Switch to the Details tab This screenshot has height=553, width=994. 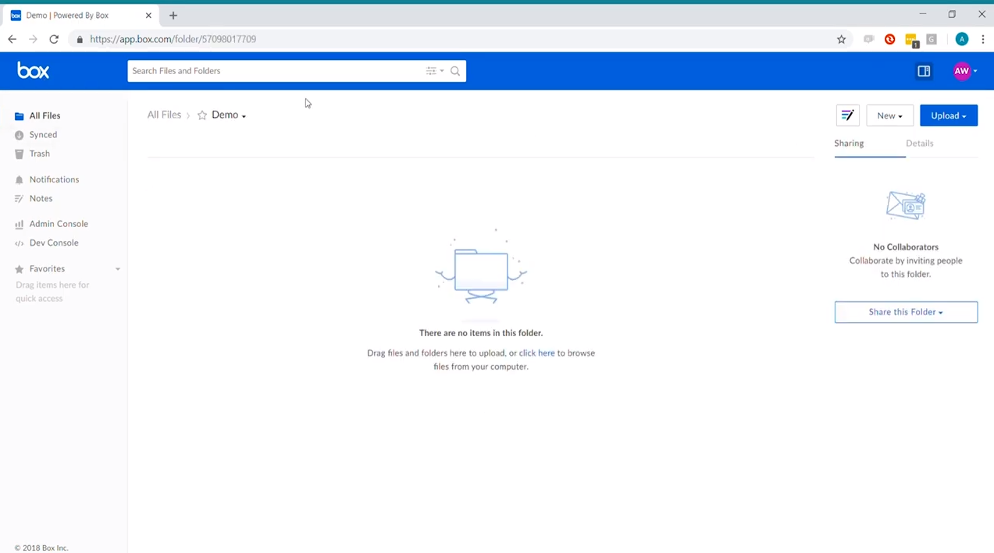click(919, 144)
